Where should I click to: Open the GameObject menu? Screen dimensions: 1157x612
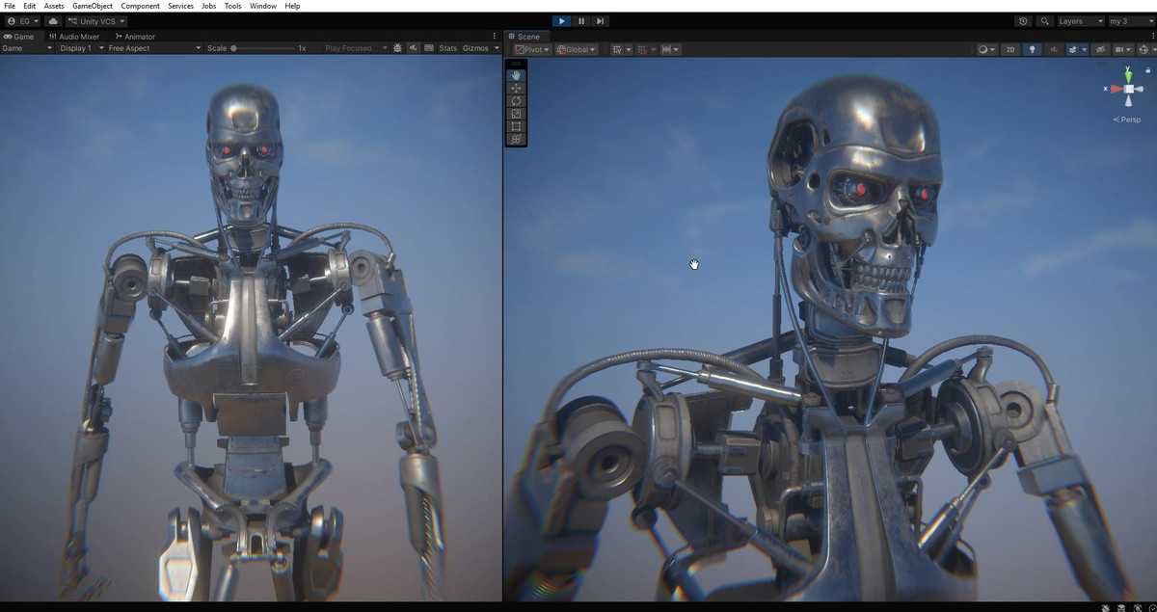[x=93, y=6]
